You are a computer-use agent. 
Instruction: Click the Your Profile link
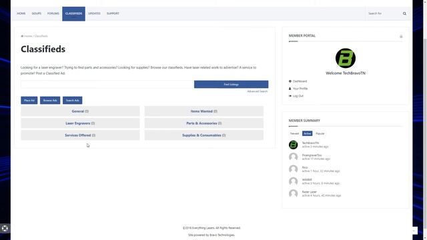(300, 89)
